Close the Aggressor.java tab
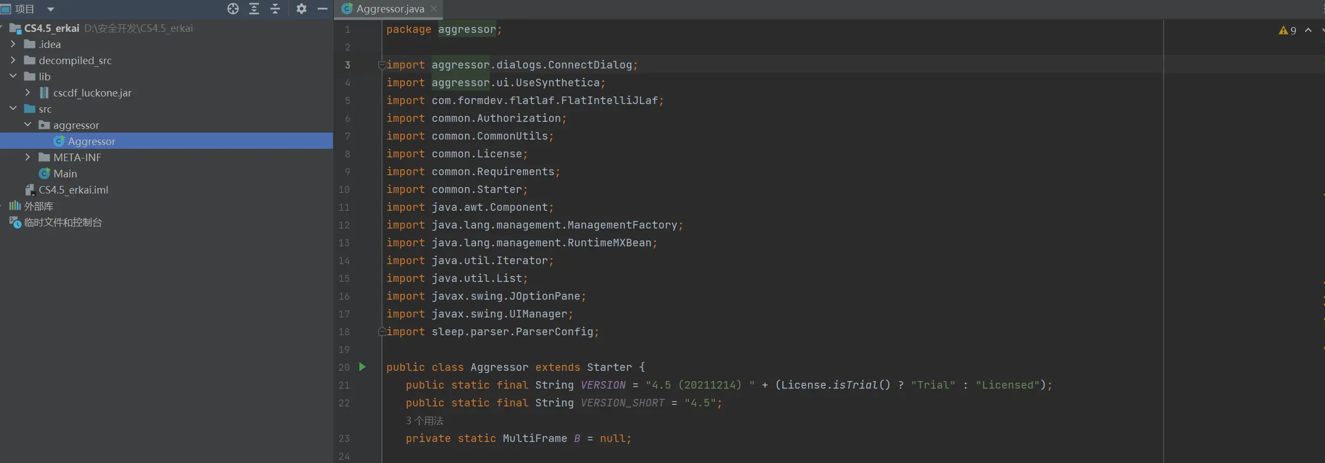Image resolution: width=1325 pixels, height=463 pixels. (x=434, y=9)
